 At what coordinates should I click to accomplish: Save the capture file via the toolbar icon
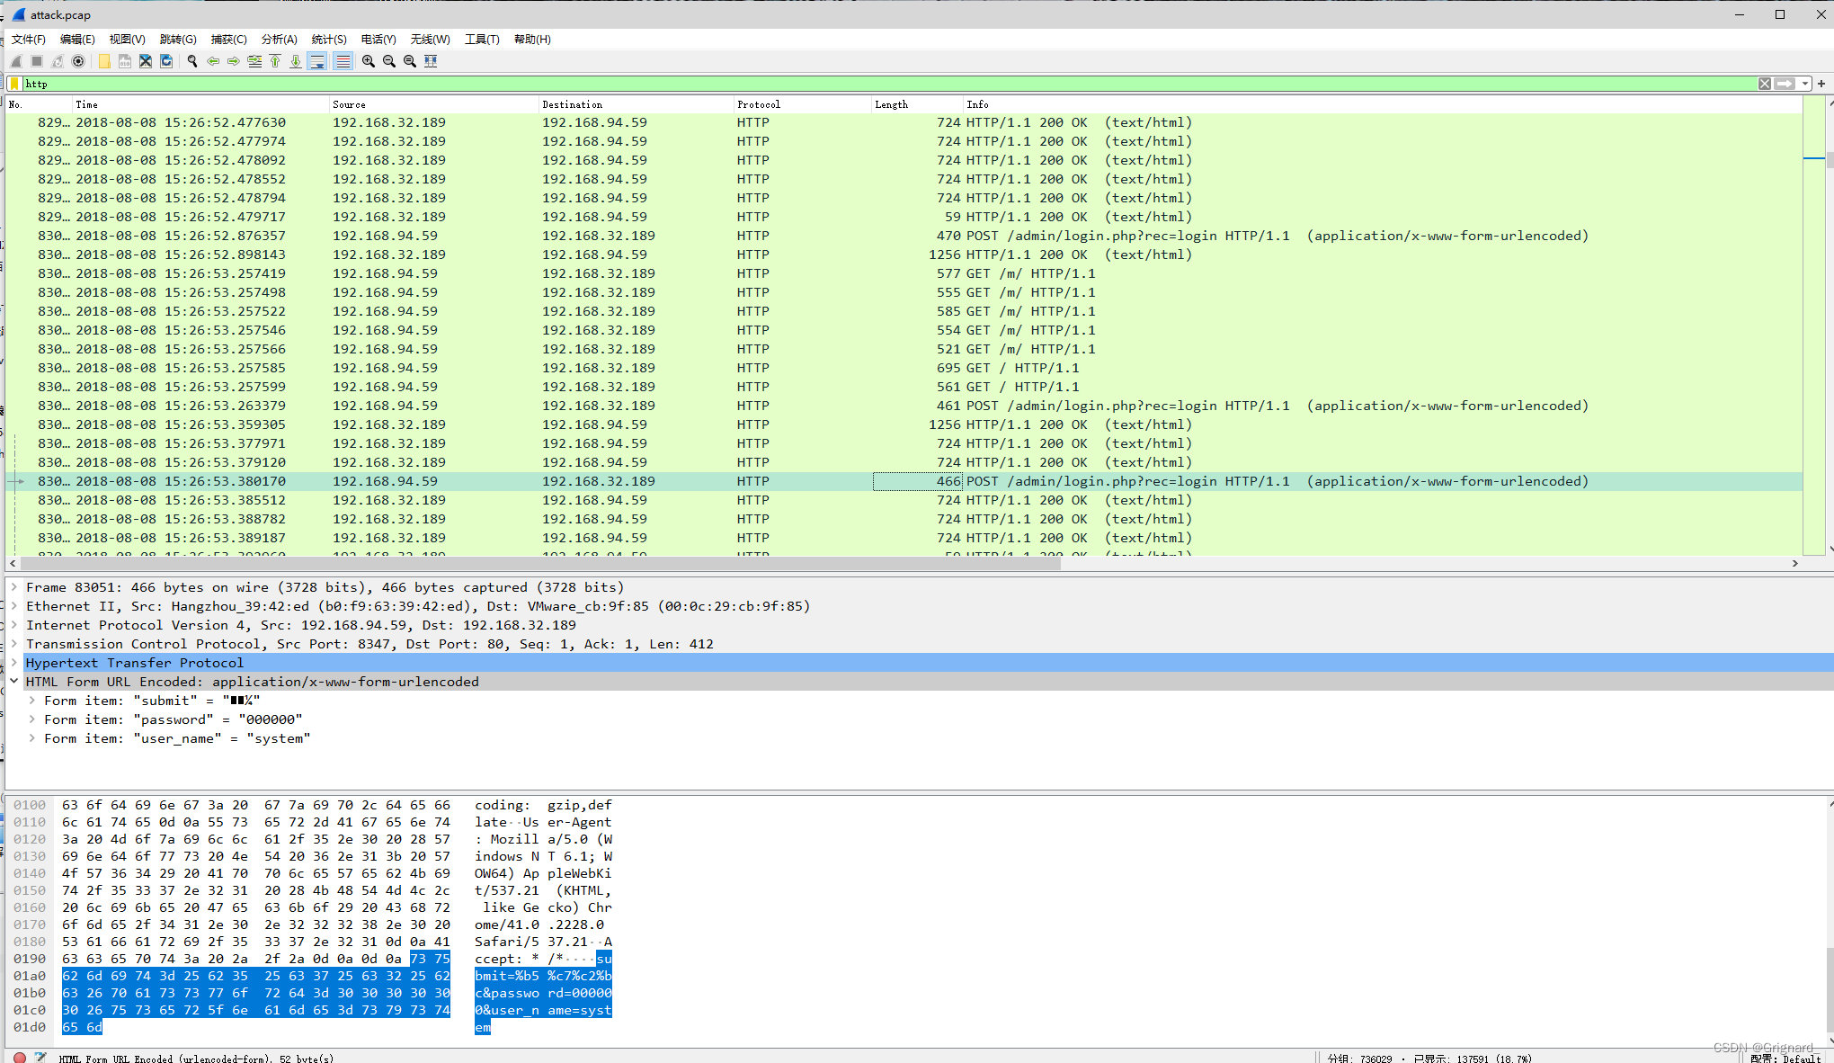coord(125,61)
